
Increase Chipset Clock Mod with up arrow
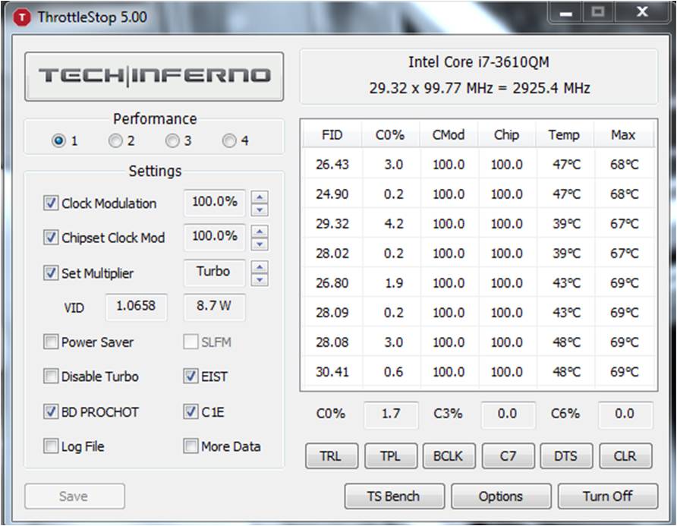pyautogui.click(x=260, y=232)
